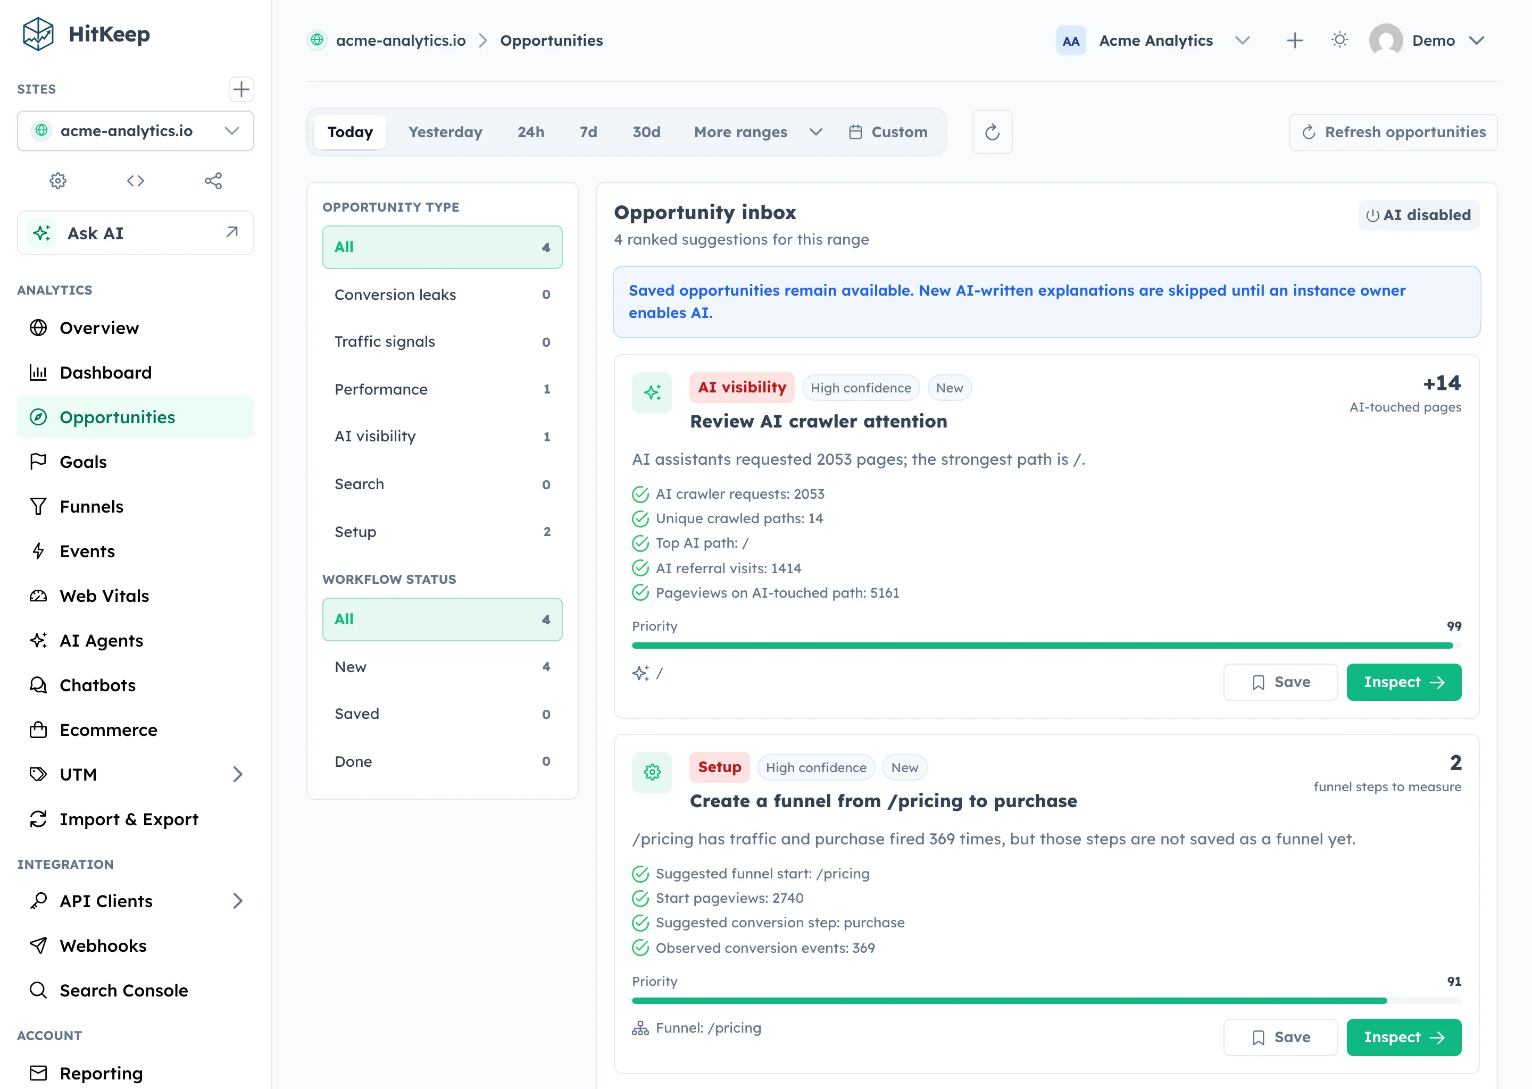Open Overview in sidebar
Image resolution: width=1532 pixels, height=1089 pixels.
click(136, 328)
